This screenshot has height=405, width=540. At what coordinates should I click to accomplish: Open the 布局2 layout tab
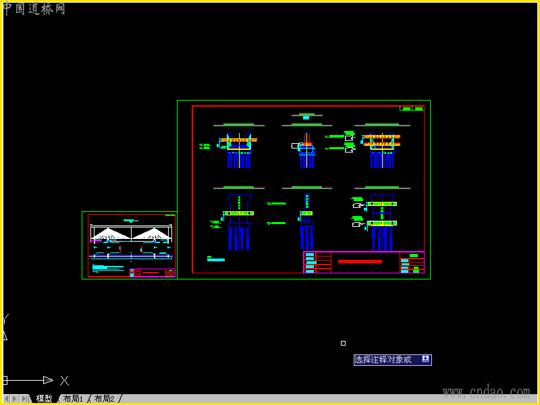click(x=105, y=399)
